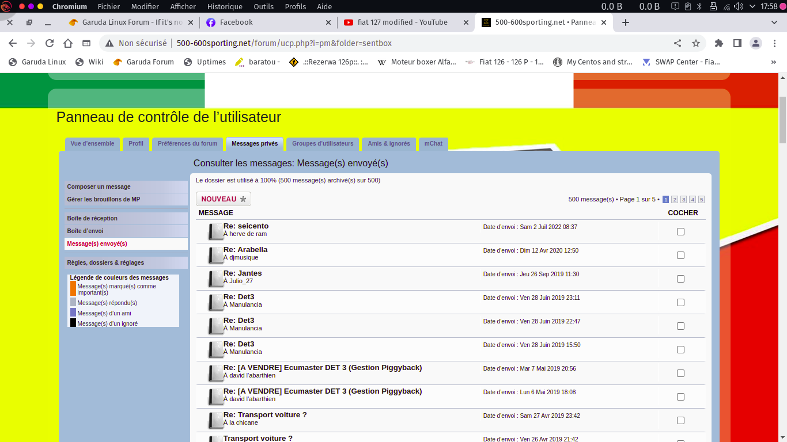Tick checkbox for Det3 sent at 22:47

point(680,326)
